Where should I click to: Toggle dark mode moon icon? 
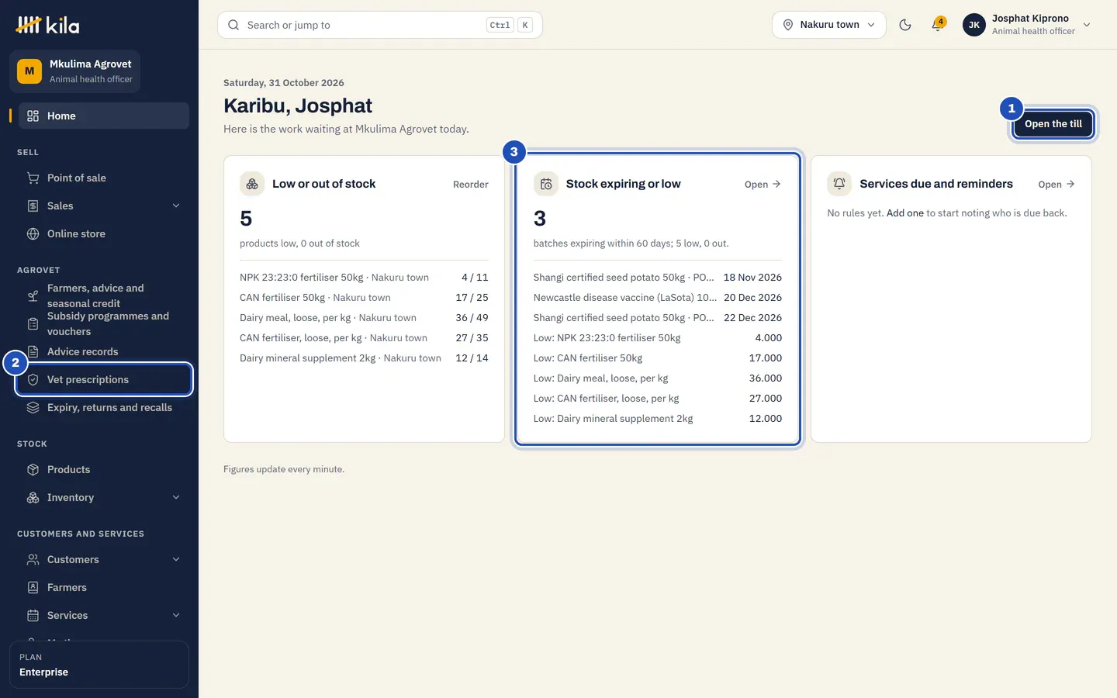pos(905,25)
